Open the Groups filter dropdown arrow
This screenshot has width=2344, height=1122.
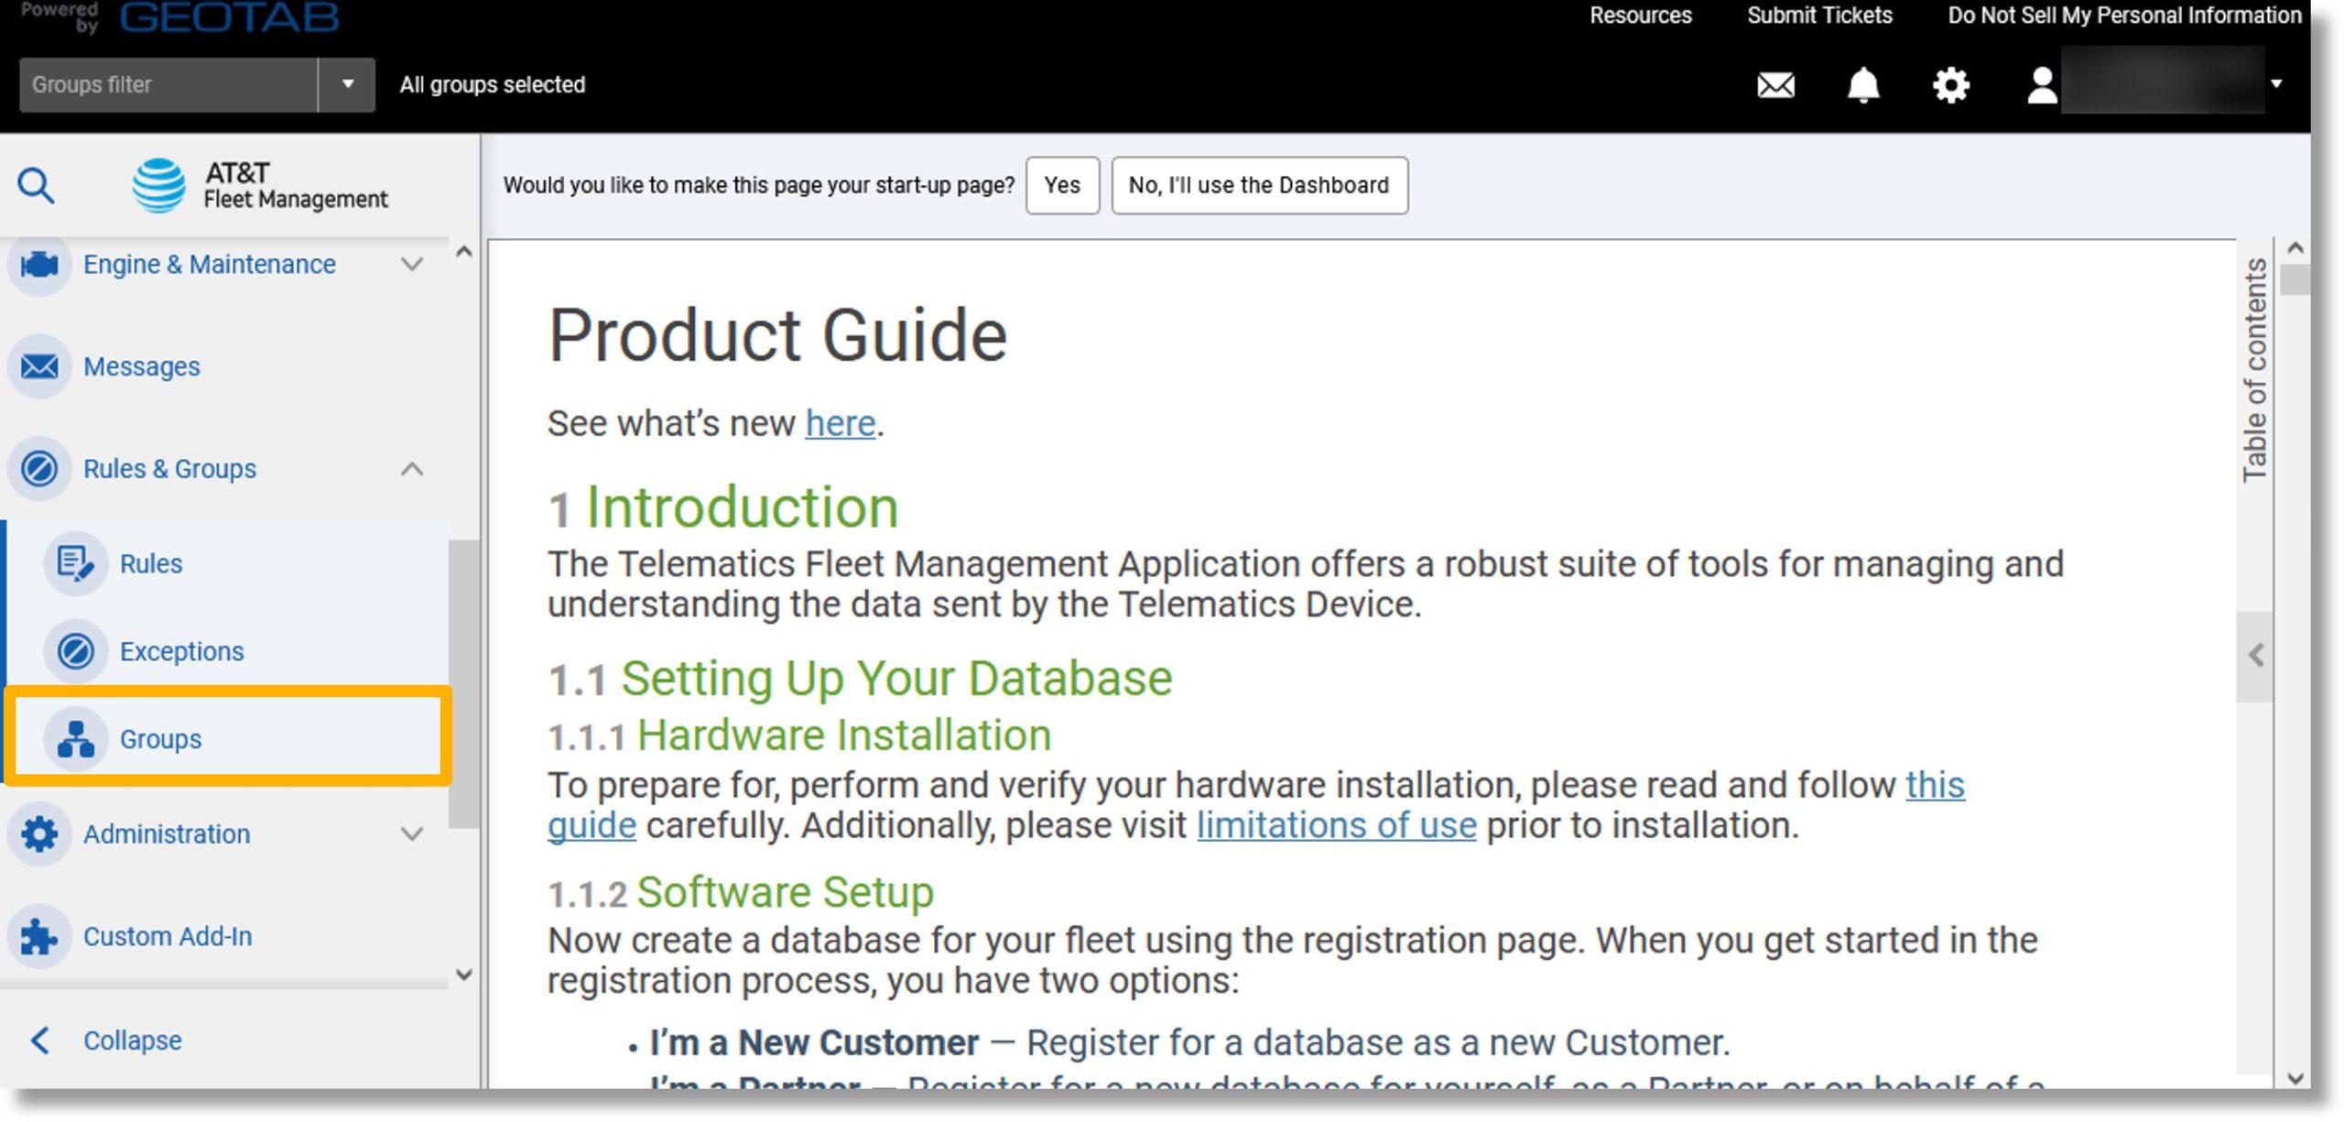pos(347,84)
